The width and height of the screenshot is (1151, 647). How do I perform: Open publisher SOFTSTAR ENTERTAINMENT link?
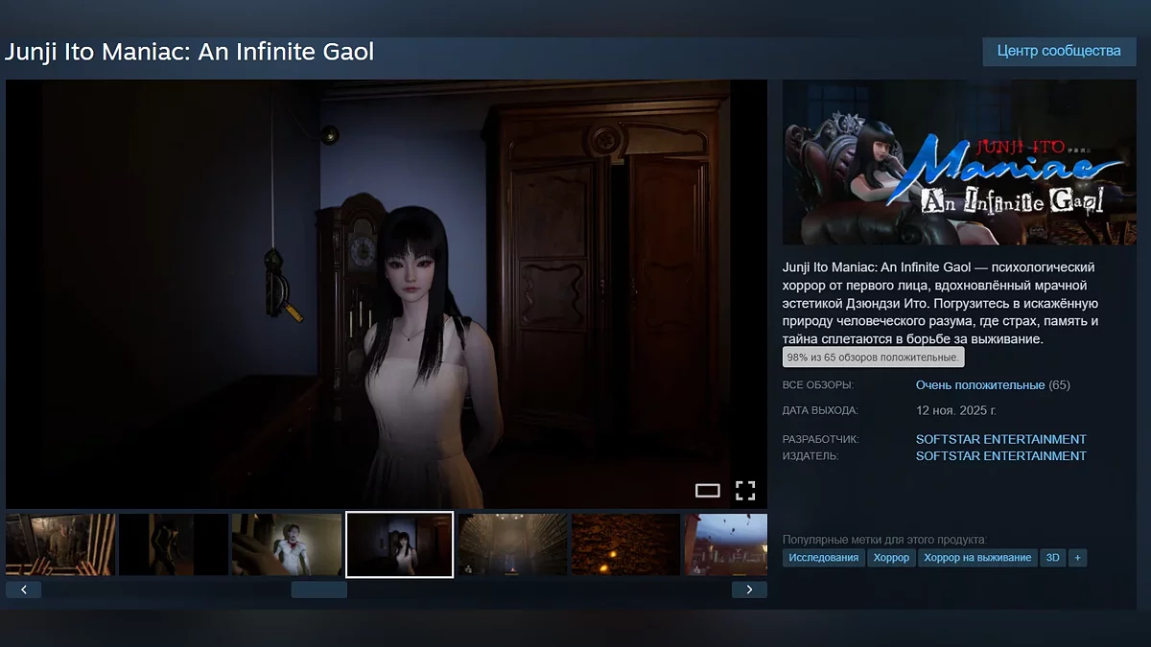coord(1001,456)
